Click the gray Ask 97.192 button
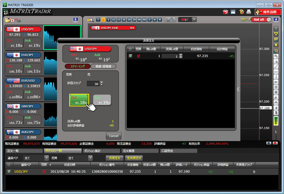Screen dimensions: 284x194 tap(102, 100)
